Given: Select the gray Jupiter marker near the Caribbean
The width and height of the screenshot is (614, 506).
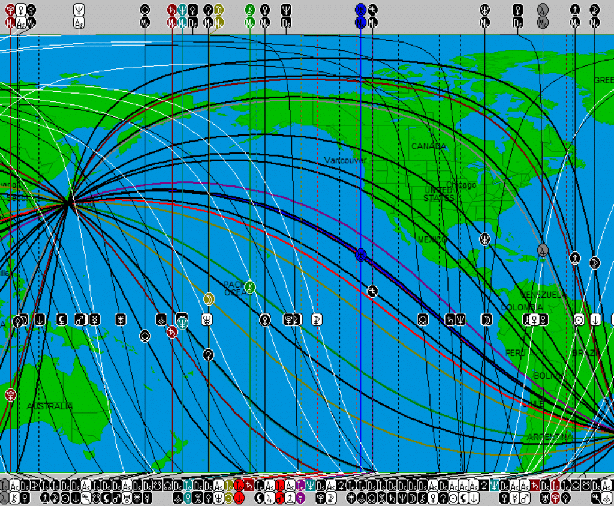Looking at the screenshot, I should [x=543, y=249].
